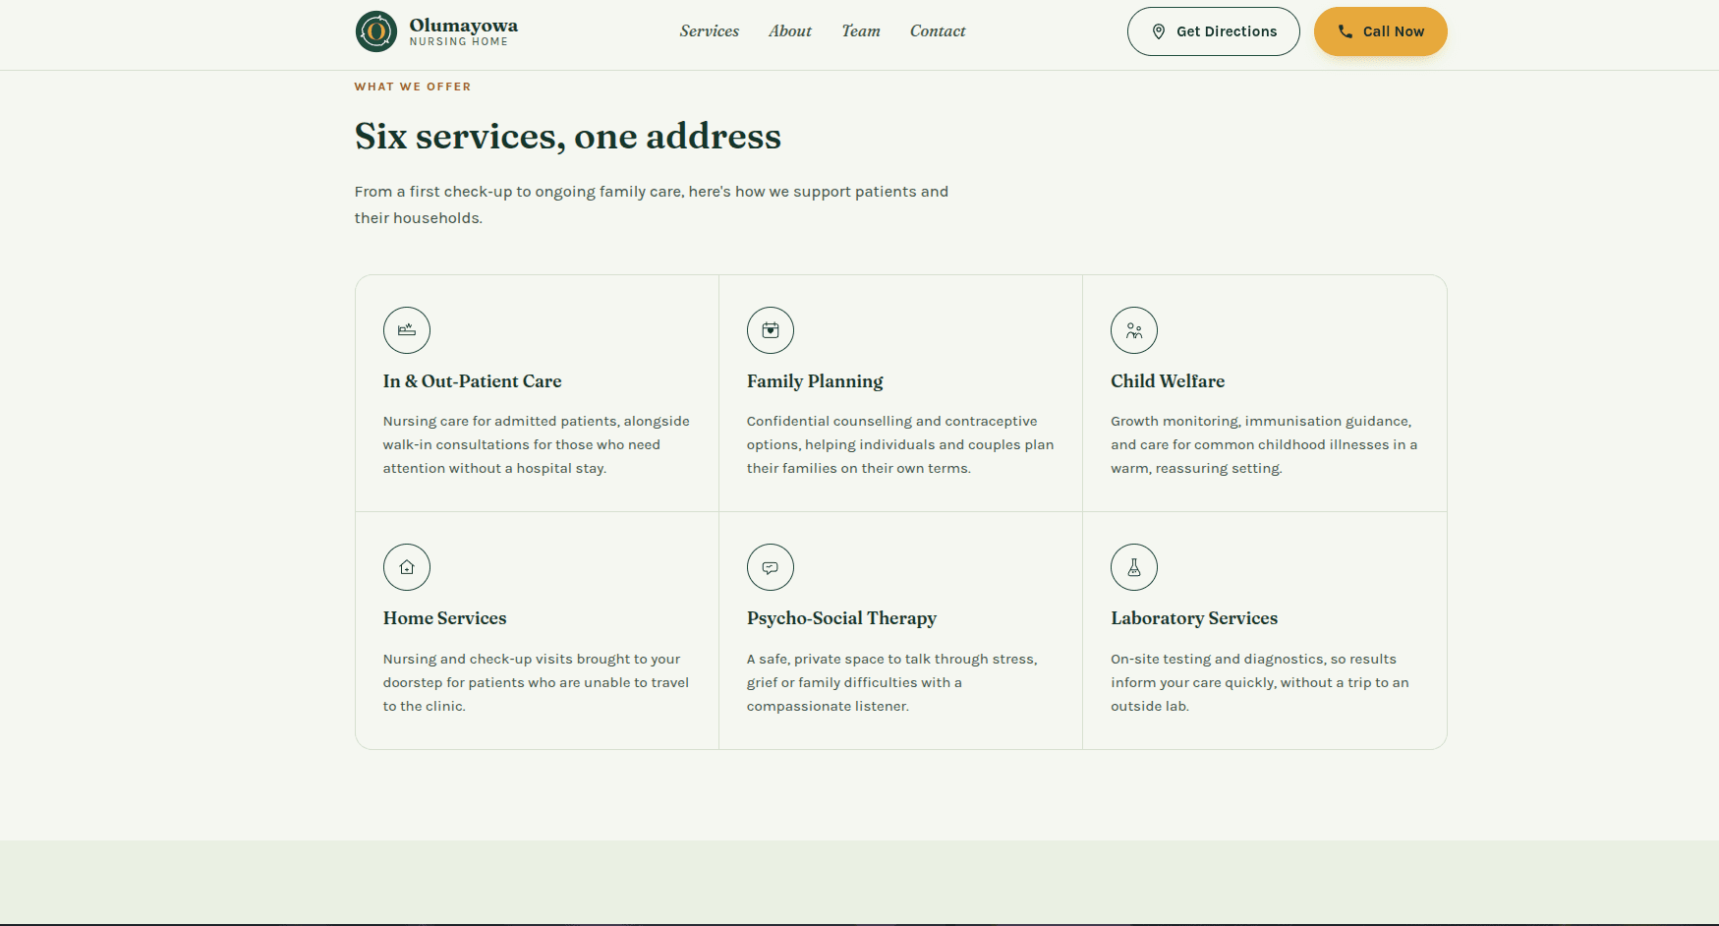This screenshot has width=1719, height=926.
Task: Select the Child Welfare heading
Action: pos(1168,381)
